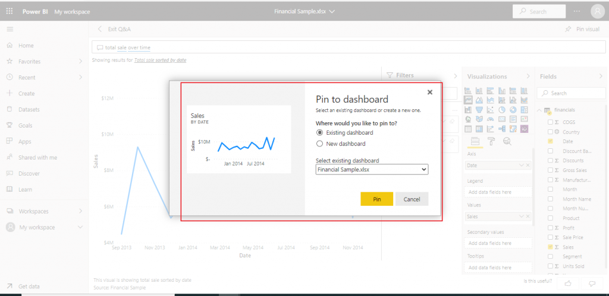Collapse the Fields pane chevron
This screenshot has width=609, height=296.
tap(601, 76)
